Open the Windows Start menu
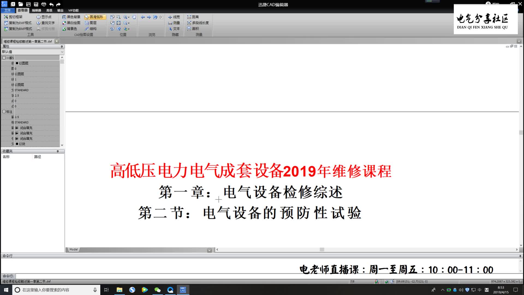Image resolution: width=524 pixels, height=295 pixels. click(x=6, y=290)
